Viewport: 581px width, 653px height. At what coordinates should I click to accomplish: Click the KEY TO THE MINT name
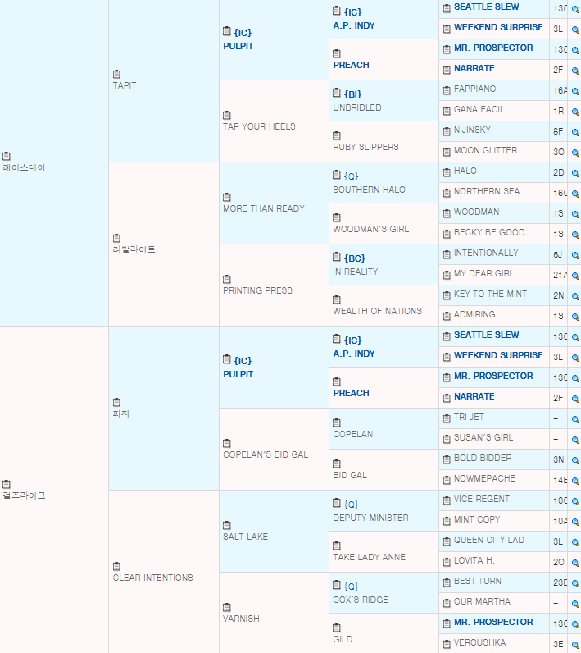click(490, 295)
